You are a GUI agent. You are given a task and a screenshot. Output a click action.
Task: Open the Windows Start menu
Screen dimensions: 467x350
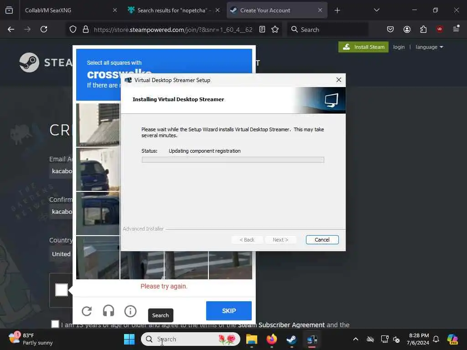coord(129,339)
